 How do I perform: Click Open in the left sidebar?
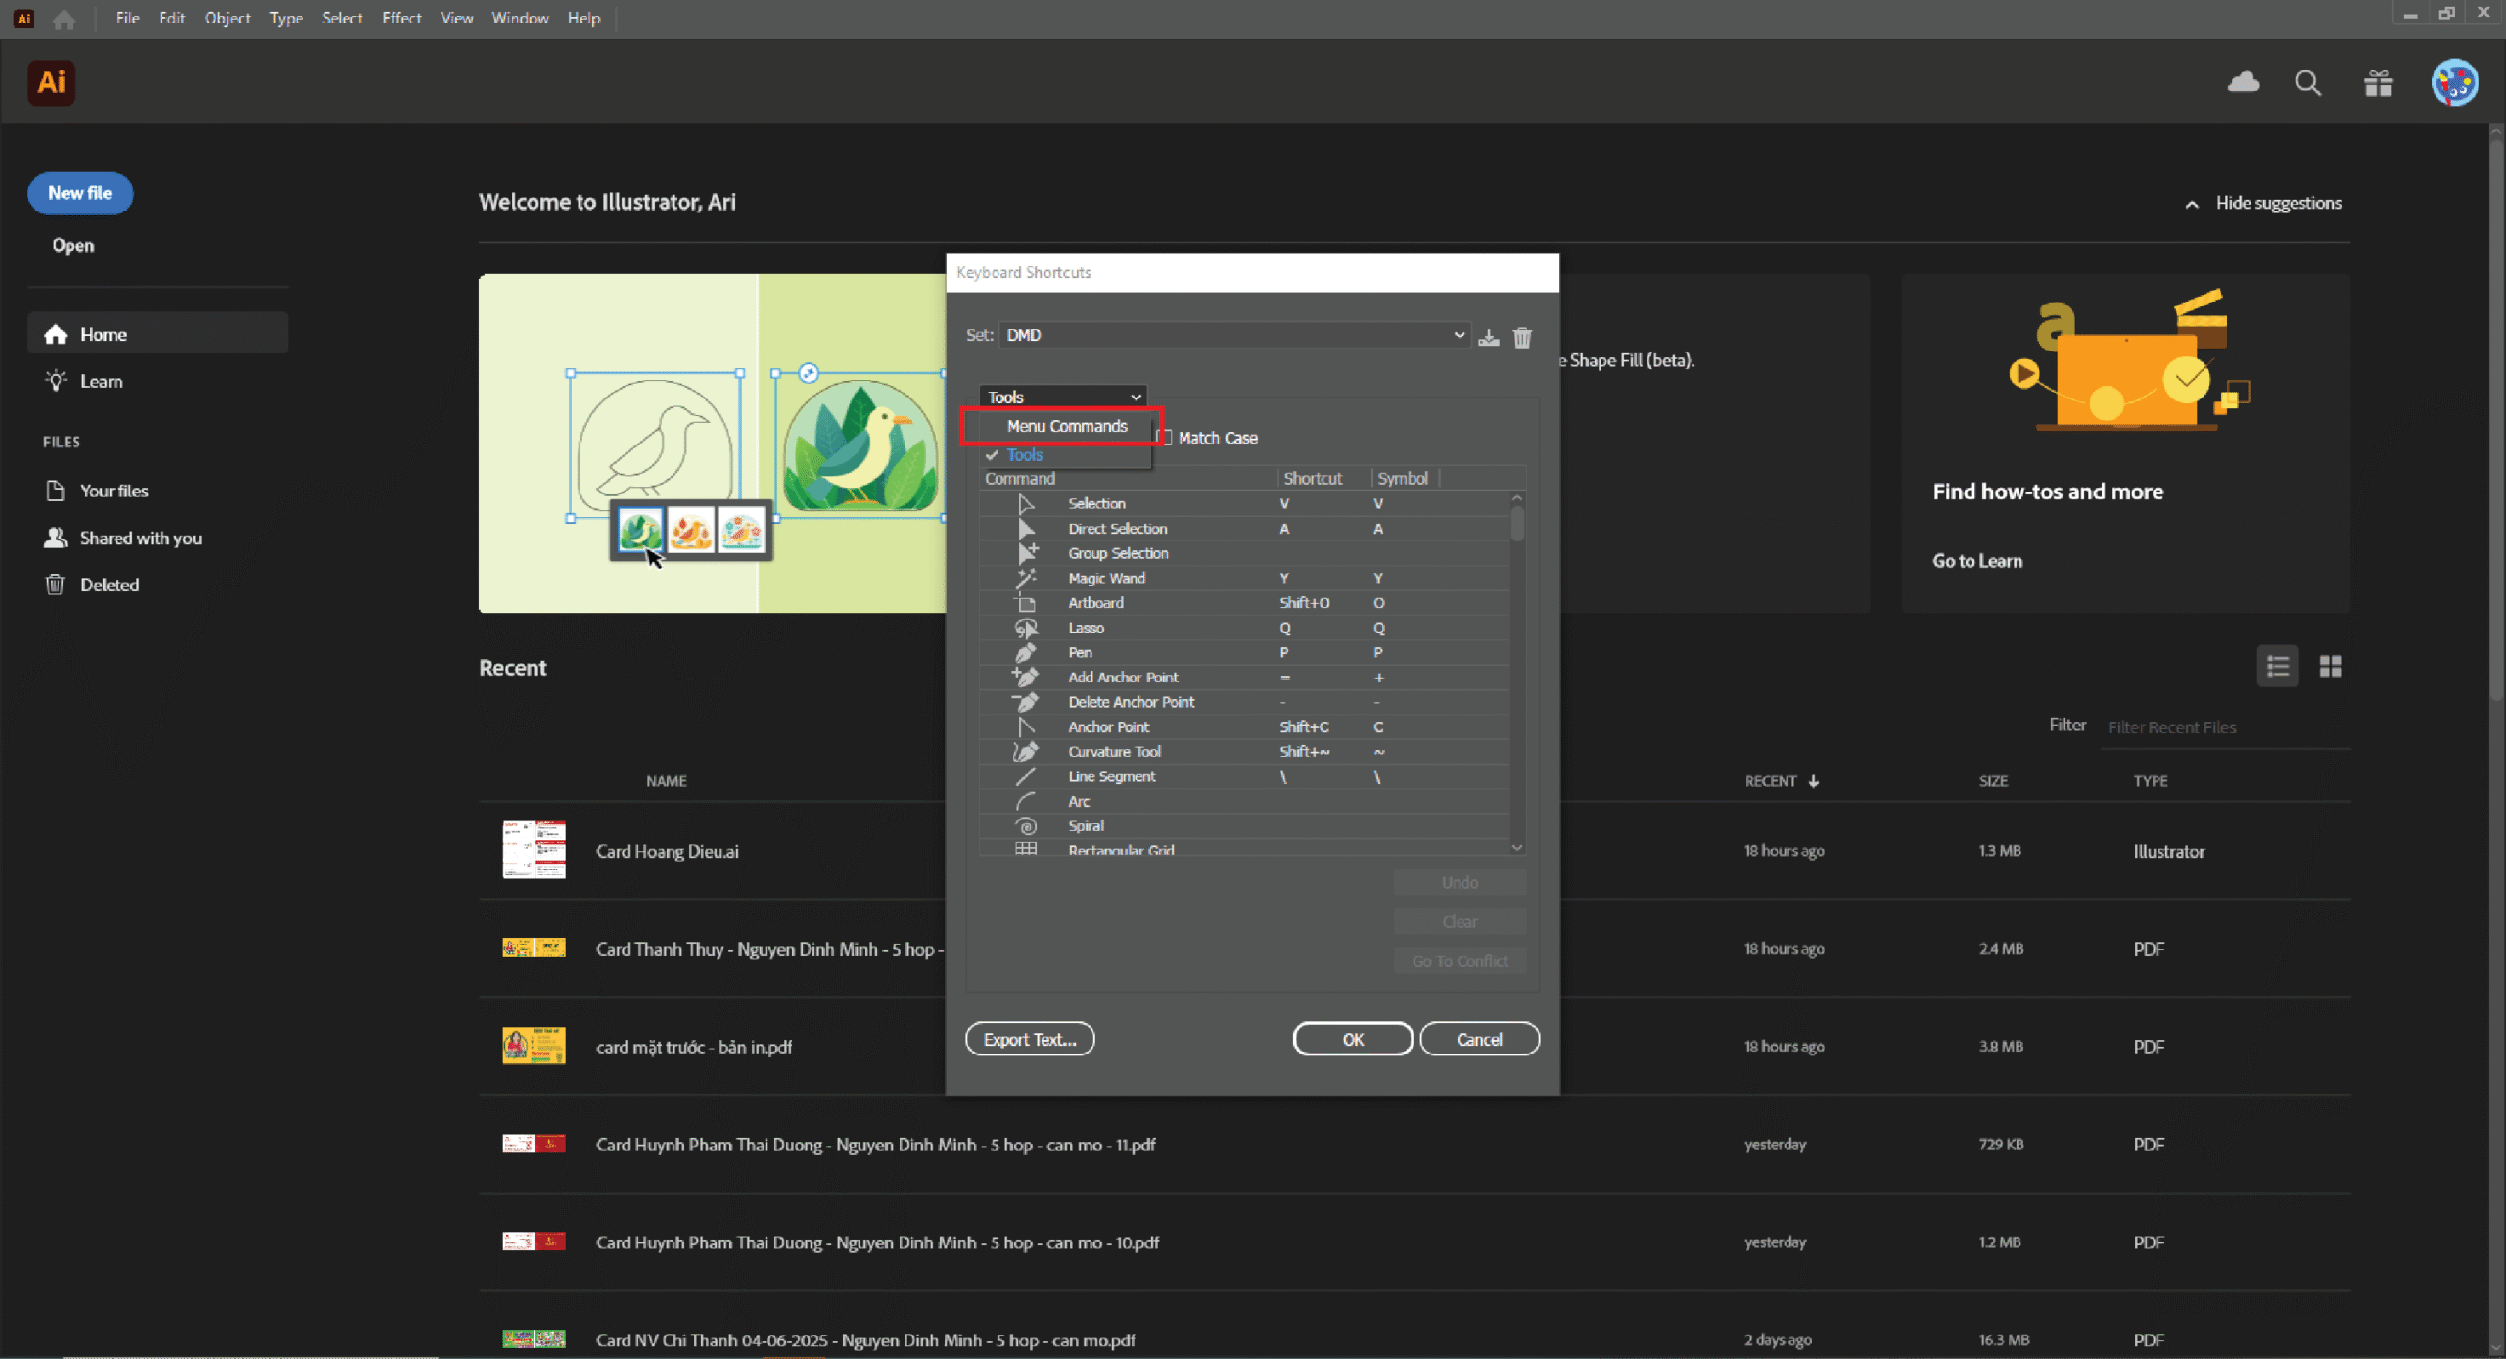[73, 245]
